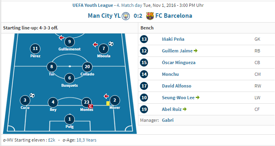The height and width of the screenshot is (146, 275).
Task: Open manager Gabri's profile
Action: click(x=168, y=120)
